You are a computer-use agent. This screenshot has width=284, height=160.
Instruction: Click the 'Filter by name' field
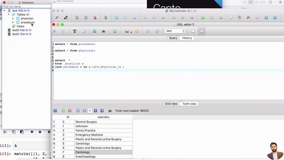tap(26, 6)
